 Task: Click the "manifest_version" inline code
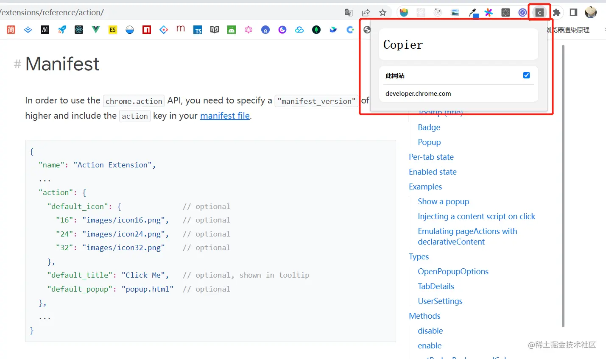[x=316, y=101]
